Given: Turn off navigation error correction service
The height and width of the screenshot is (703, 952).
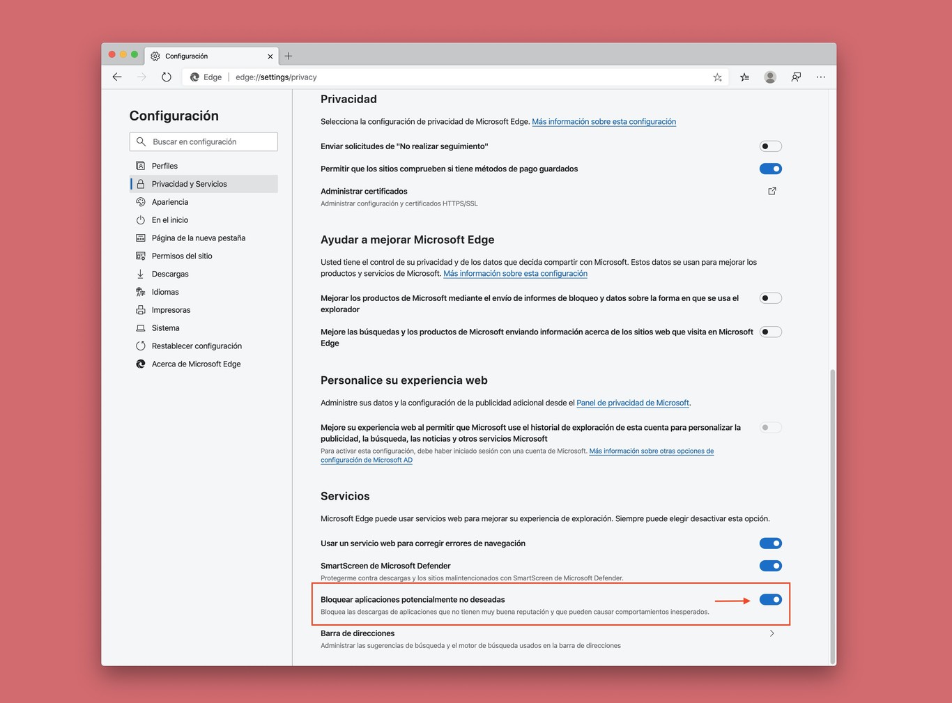Looking at the screenshot, I should tap(771, 543).
